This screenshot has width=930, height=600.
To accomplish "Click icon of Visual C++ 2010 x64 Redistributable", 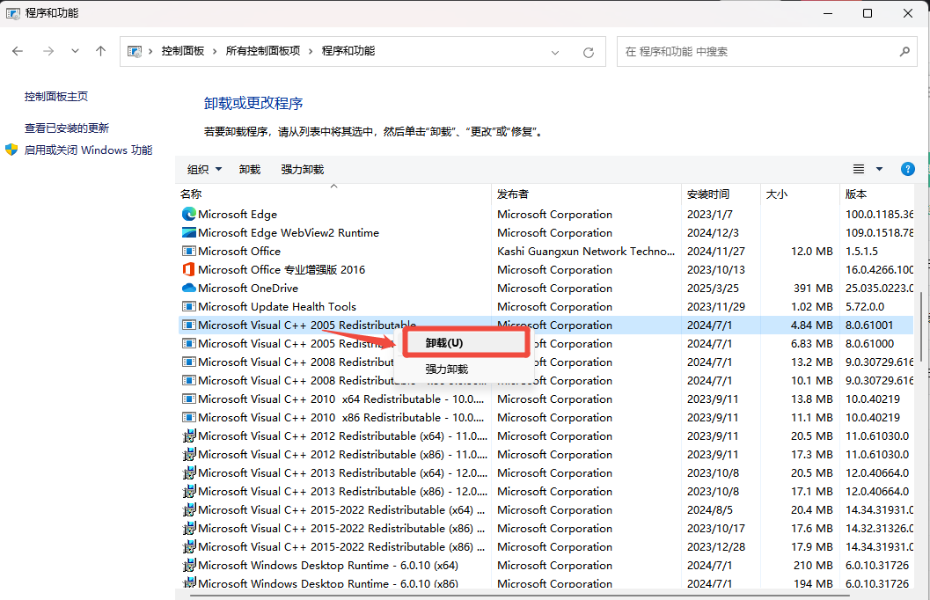I will coord(188,399).
